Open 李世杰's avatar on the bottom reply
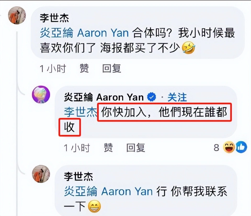 [x=41, y=174]
